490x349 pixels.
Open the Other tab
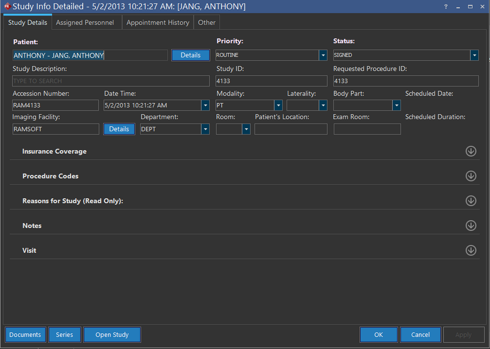click(207, 22)
